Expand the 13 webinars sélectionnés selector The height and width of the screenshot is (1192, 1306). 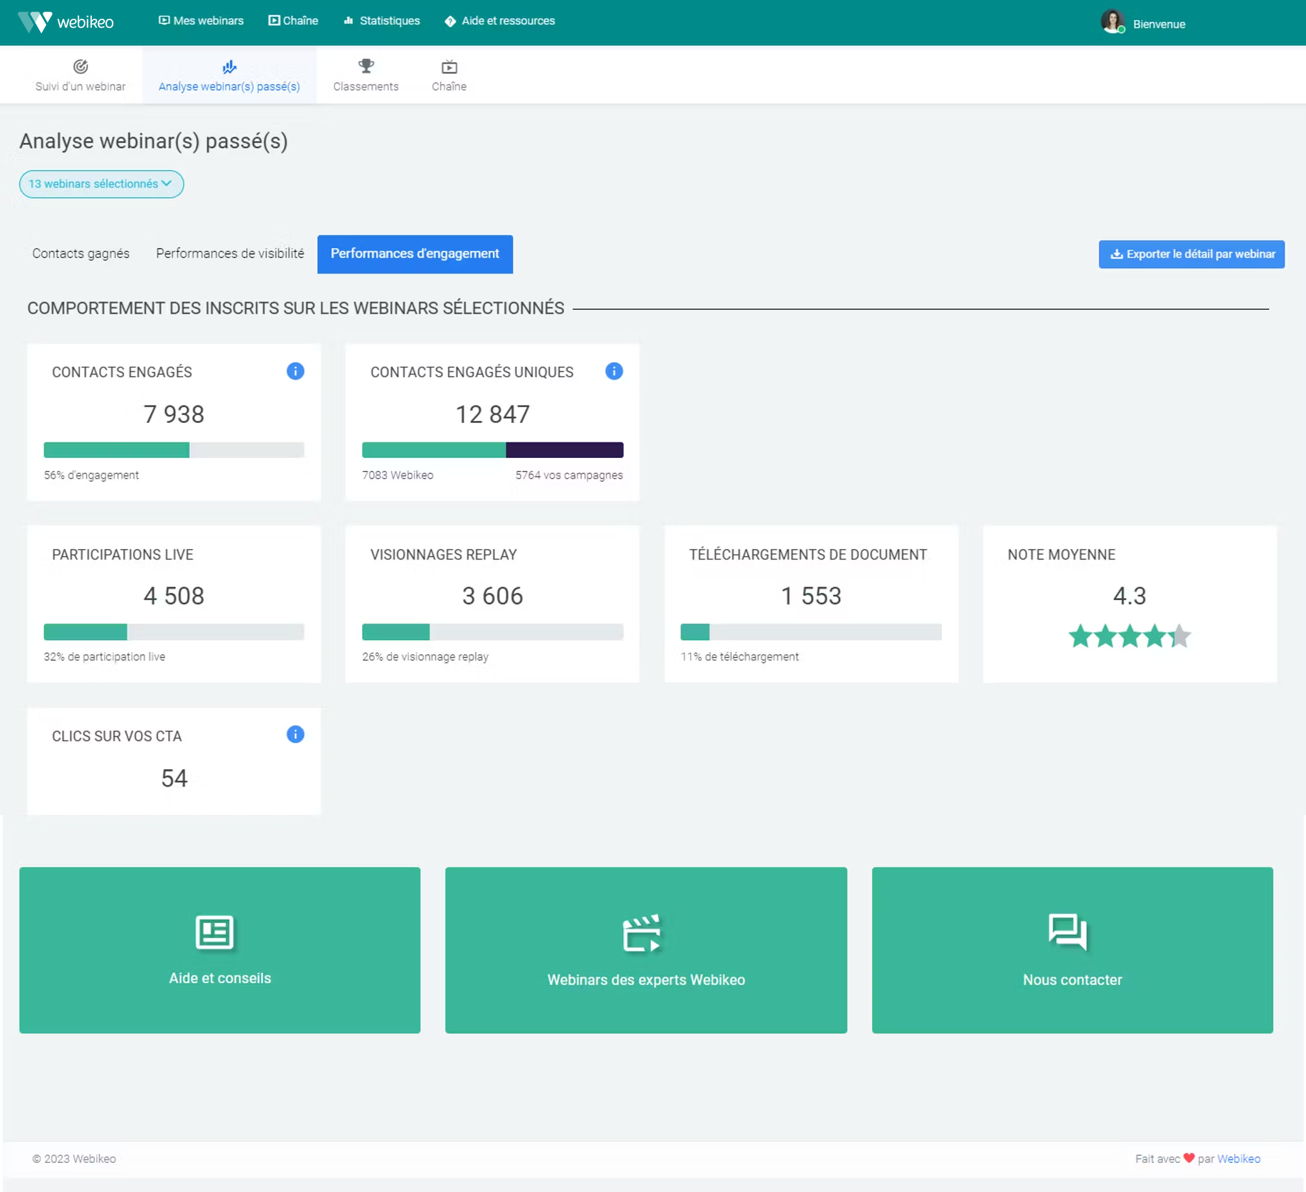[101, 184]
